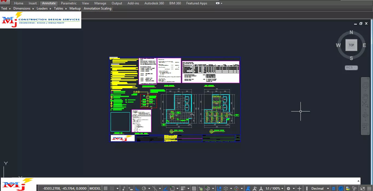
Task: Toggle snap mode in status bar
Action: point(112,188)
